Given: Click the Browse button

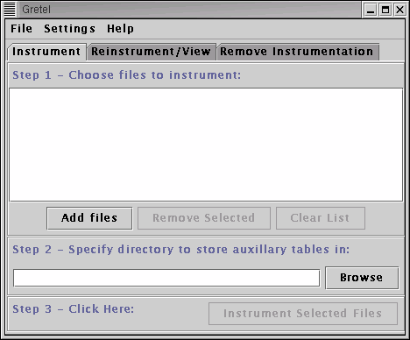Looking at the screenshot, I should click(x=362, y=278).
